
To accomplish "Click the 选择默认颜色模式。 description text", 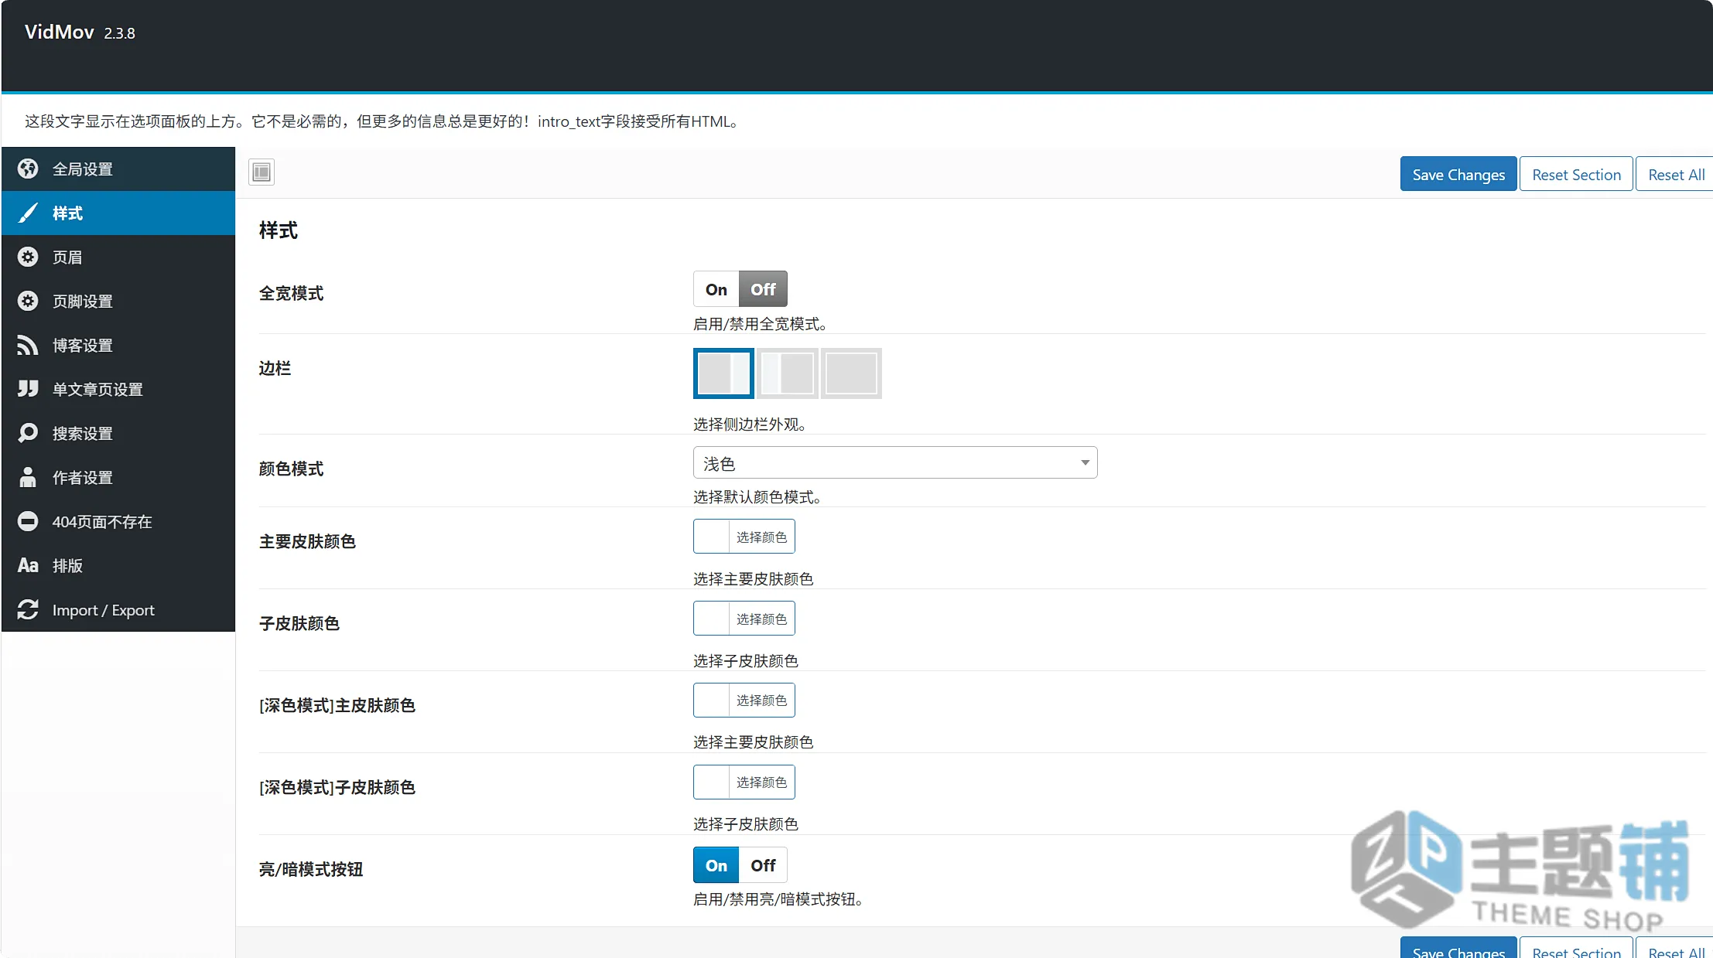I will 757,496.
